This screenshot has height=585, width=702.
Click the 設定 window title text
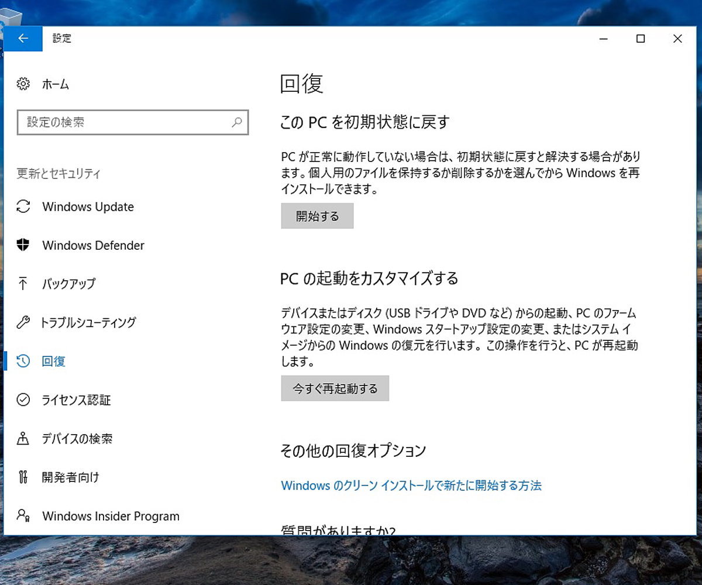click(62, 39)
